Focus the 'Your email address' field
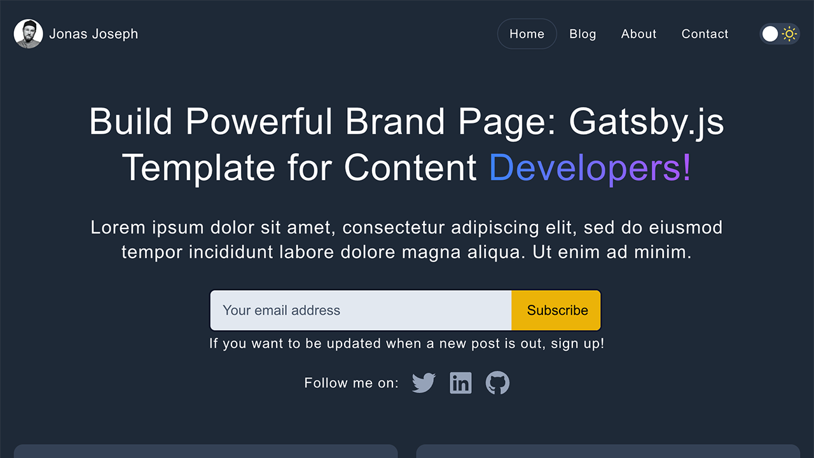Screen dimensions: 814x458 pos(361,310)
